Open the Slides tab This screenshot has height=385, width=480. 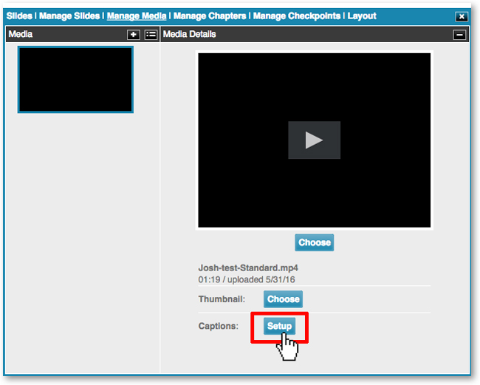pos(19,16)
